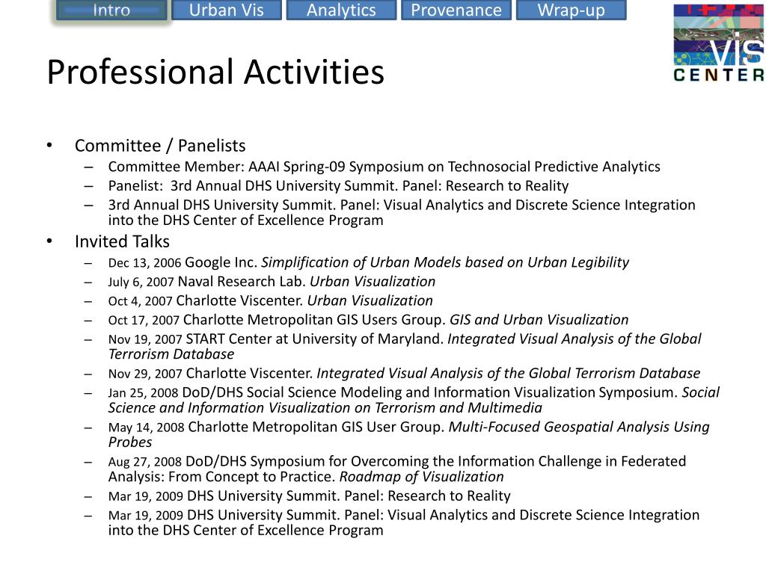Screen dimensions: 766x574
Task: Click the Panelist Research to Reality line
Action: click(x=338, y=186)
